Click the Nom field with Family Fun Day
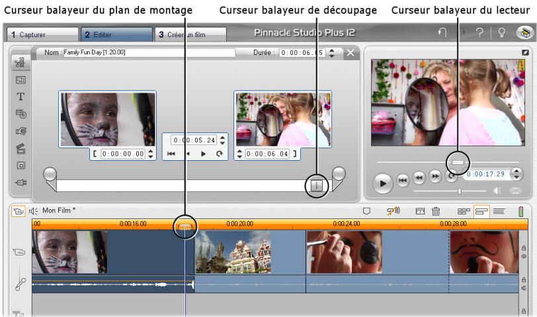 coord(149,53)
